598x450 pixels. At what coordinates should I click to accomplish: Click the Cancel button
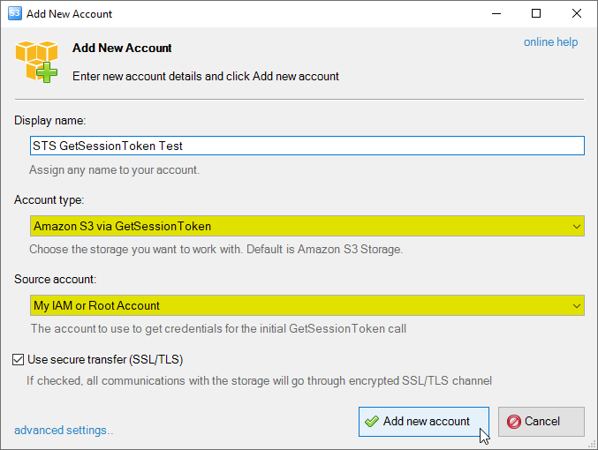pos(541,422)
